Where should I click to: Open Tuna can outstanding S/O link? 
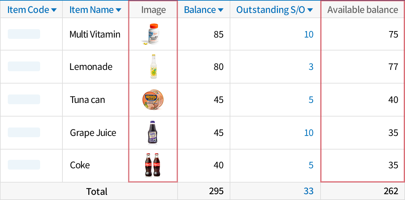tap(311, 100)
